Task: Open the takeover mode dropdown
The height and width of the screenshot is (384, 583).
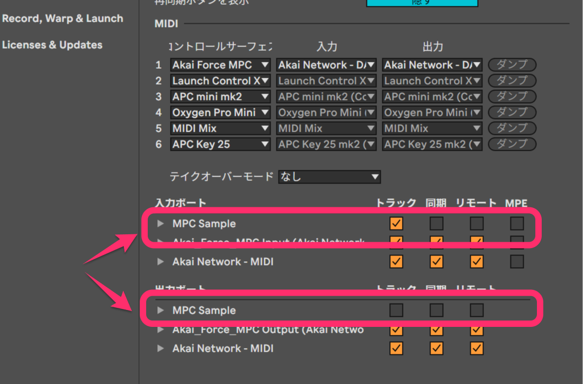Action: (x=329, y=177)
